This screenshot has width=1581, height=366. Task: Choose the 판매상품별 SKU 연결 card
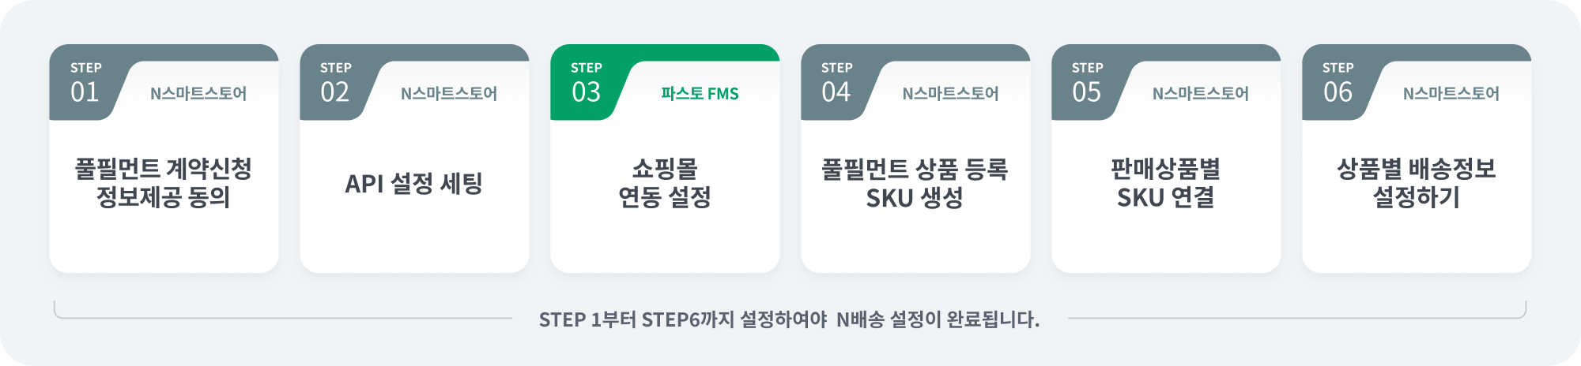(1166, 159)
